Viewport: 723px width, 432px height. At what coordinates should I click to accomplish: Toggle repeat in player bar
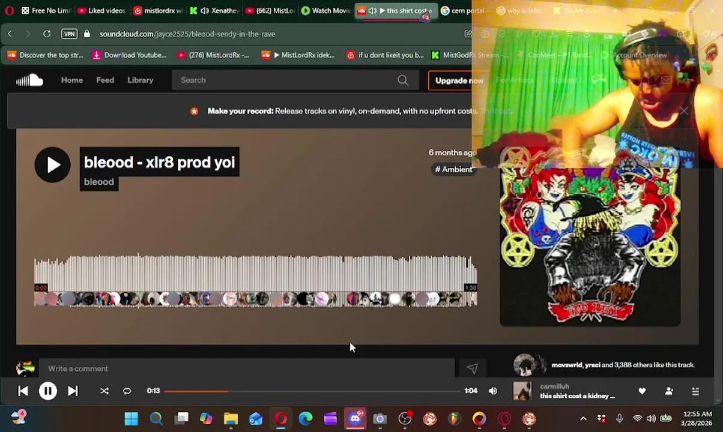[127, 391]
